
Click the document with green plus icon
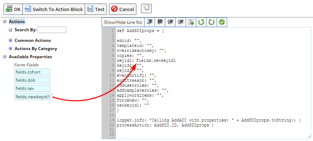191,22
